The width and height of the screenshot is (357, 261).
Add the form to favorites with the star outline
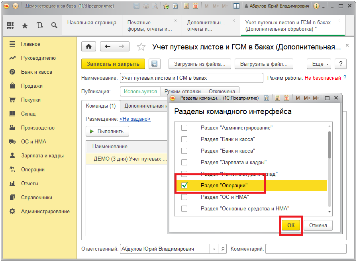coord(141,47)
